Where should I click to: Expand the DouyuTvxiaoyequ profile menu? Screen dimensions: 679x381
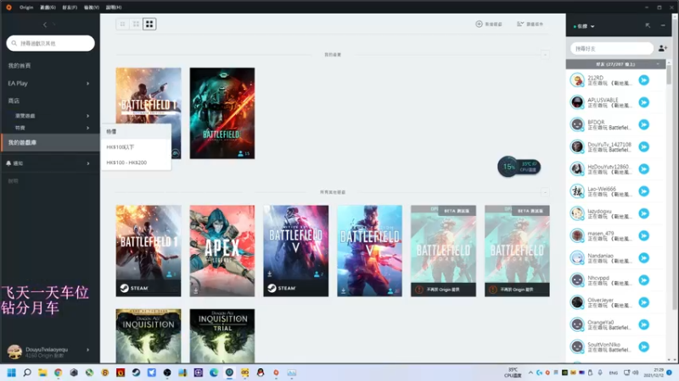[88, 350]
